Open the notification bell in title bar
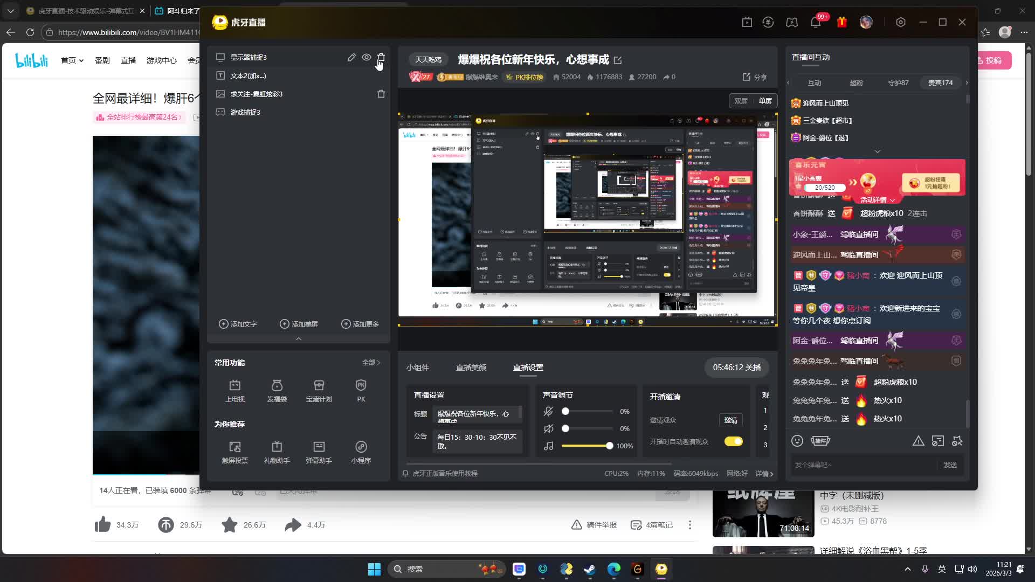1035x582 pixels. coord(815,22)
